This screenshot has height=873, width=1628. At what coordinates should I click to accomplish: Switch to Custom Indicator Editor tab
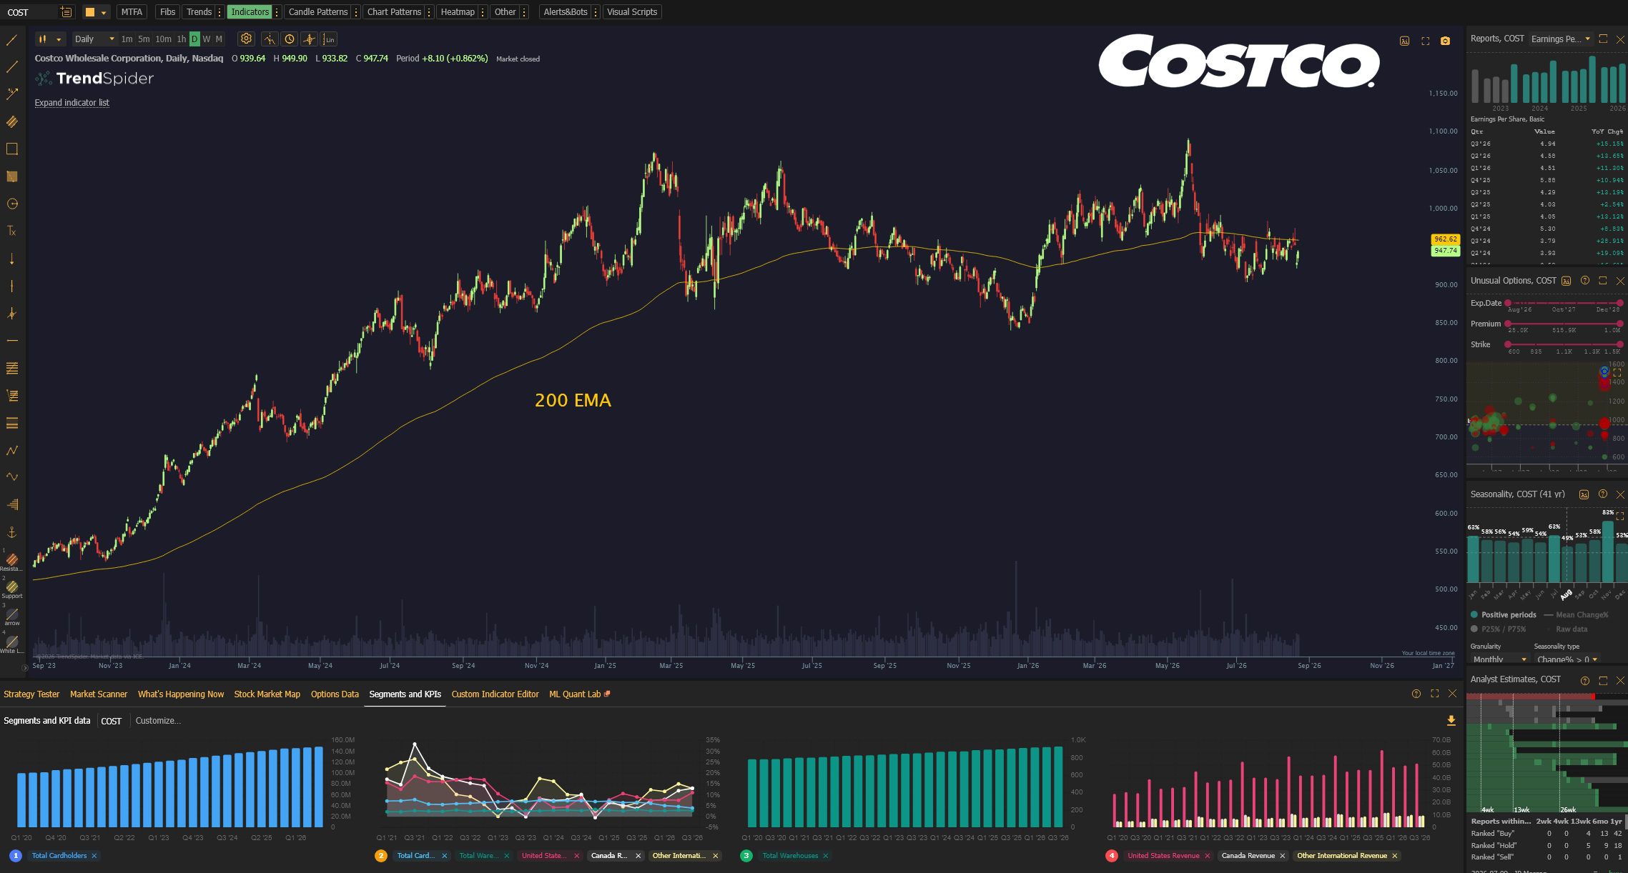(x=495, y=694)
